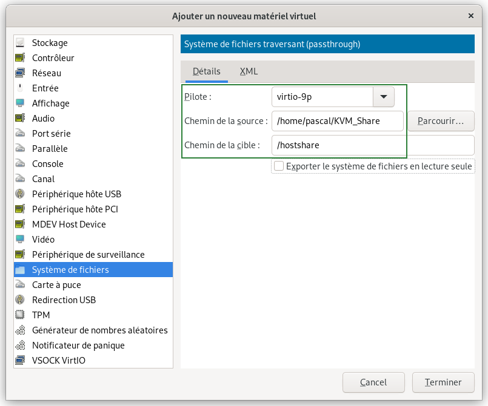Select Notificateur de panique list entry

(93, 345)
